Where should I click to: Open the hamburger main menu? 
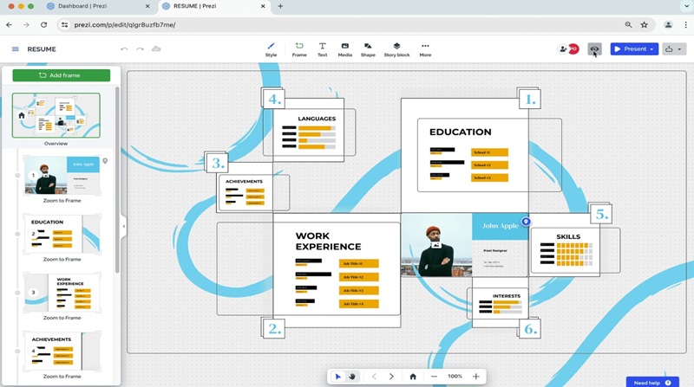point(15,49)
